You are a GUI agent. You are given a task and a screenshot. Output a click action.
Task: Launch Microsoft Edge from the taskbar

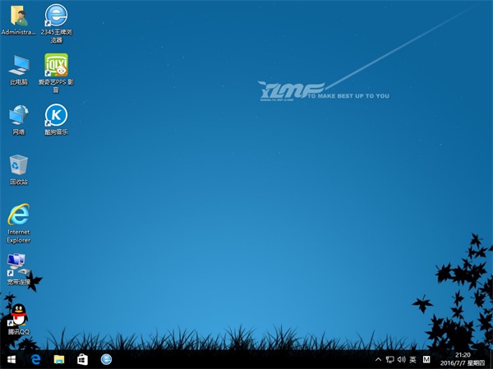click(x=36, y=360)
